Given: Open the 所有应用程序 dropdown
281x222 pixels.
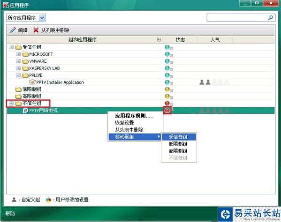Looking at the screenshot, I should [x=42, y=18].
